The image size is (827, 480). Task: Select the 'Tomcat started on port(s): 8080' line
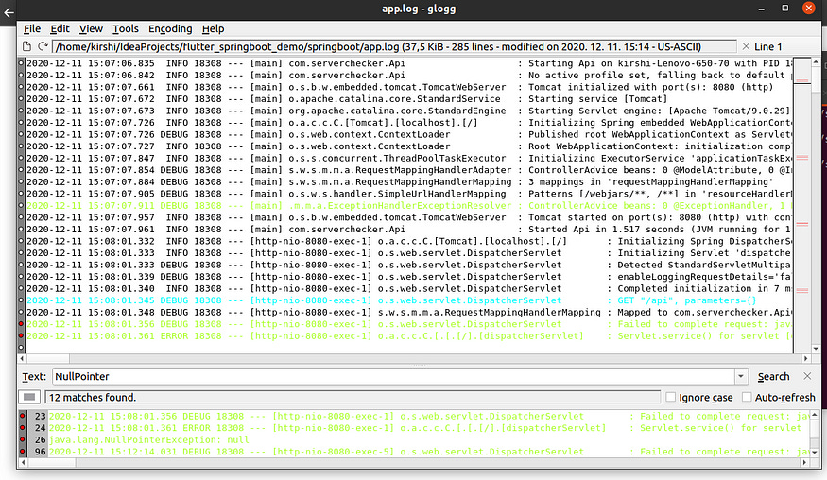pyautogui.click(x=408, y=217)
